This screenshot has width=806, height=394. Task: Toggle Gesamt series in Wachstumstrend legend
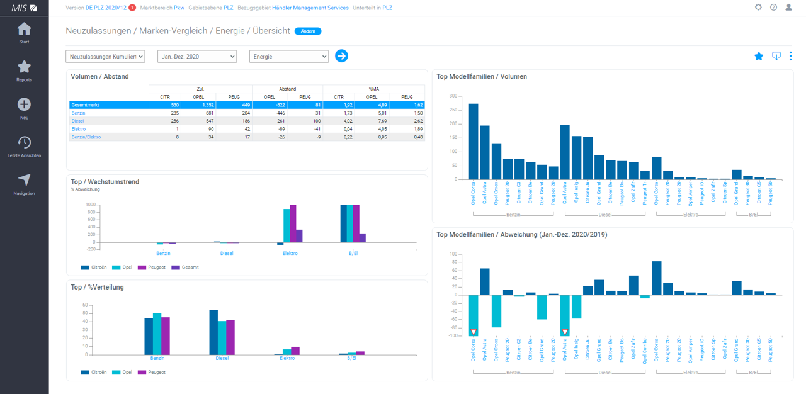(186, 267)
